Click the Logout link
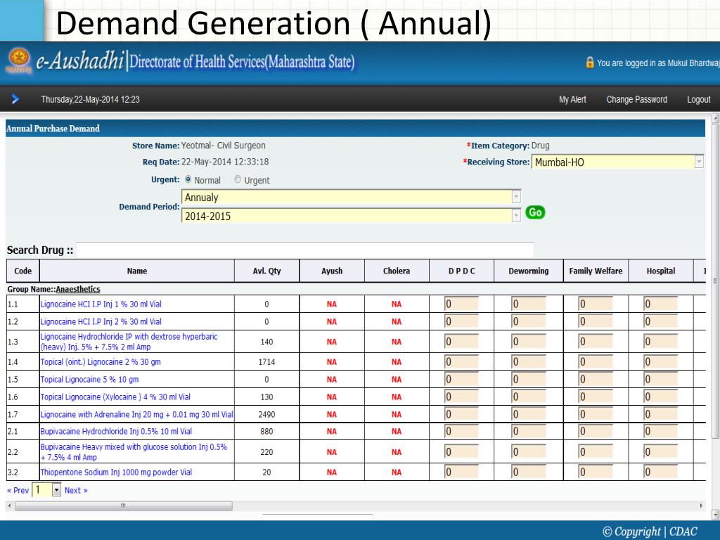Screen dimensions: 720x540 tap(698, 100)
